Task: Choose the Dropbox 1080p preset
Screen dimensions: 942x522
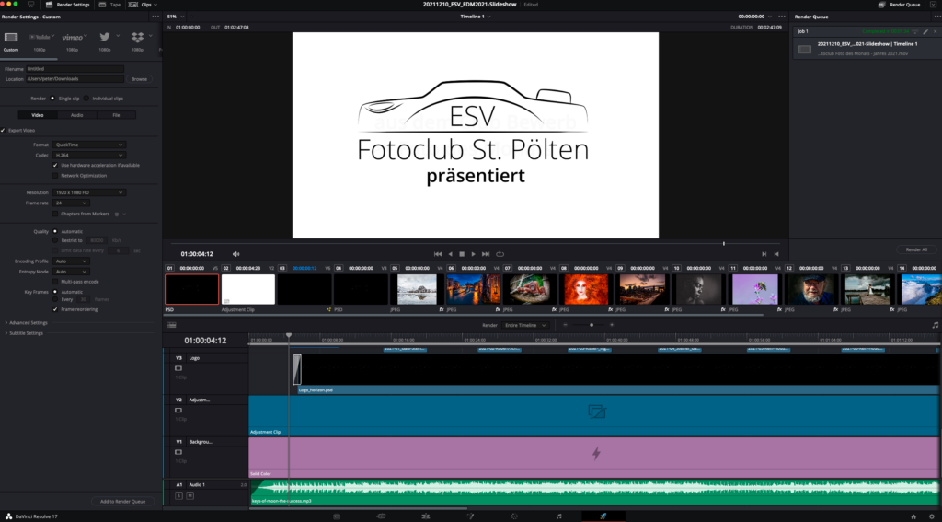Action: tap(138, 37)
